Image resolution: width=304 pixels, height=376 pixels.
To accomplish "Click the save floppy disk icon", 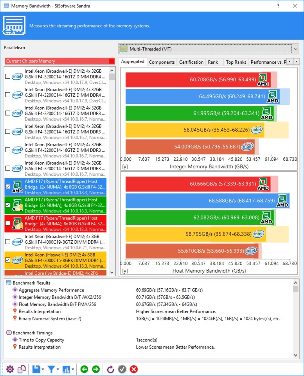I will coord(36,369).
